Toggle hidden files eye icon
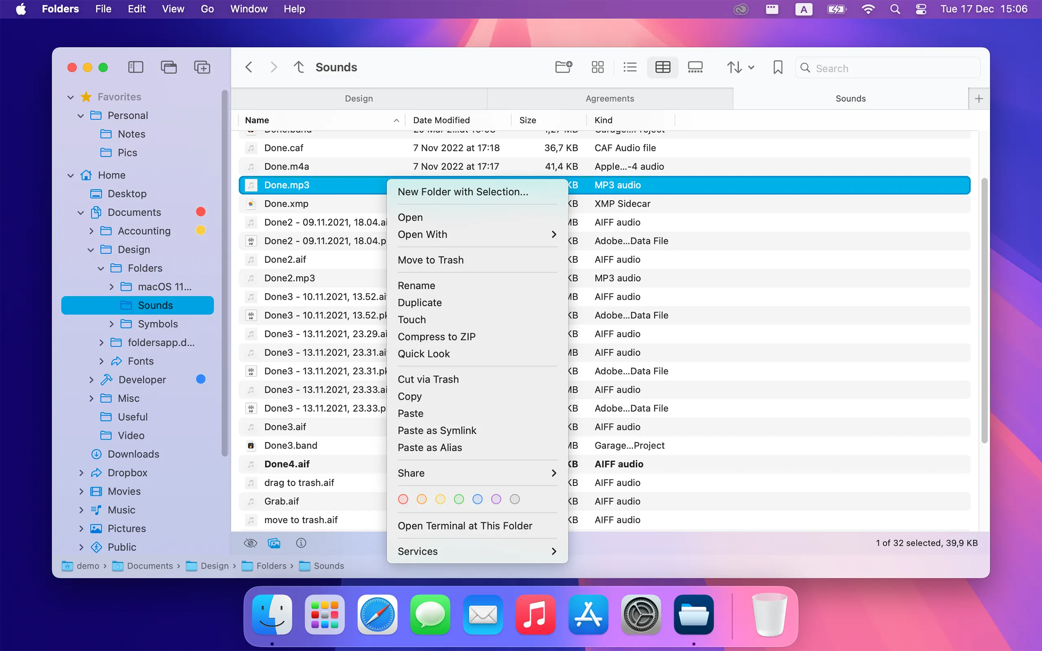This screenshot has width=1042, height=651. pos(250,543)
